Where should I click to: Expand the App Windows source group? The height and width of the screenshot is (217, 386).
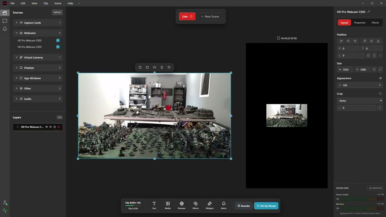pyautogui.click(x=38, y=78)
